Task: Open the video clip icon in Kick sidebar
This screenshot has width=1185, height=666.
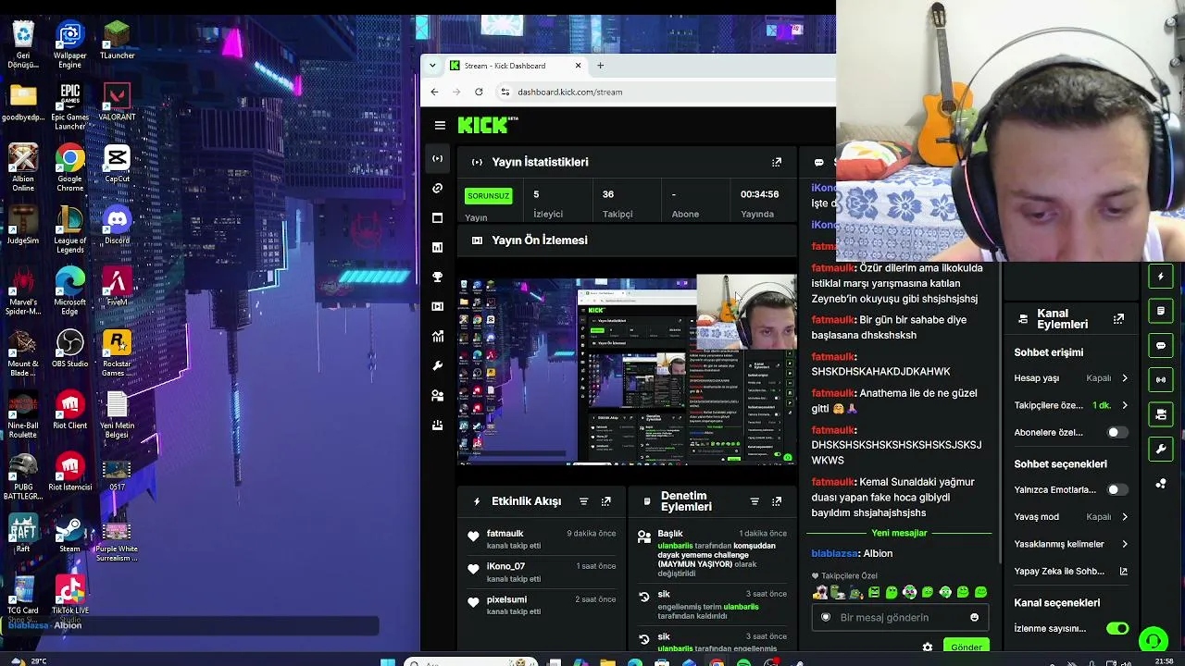Action: click(438, 307)
